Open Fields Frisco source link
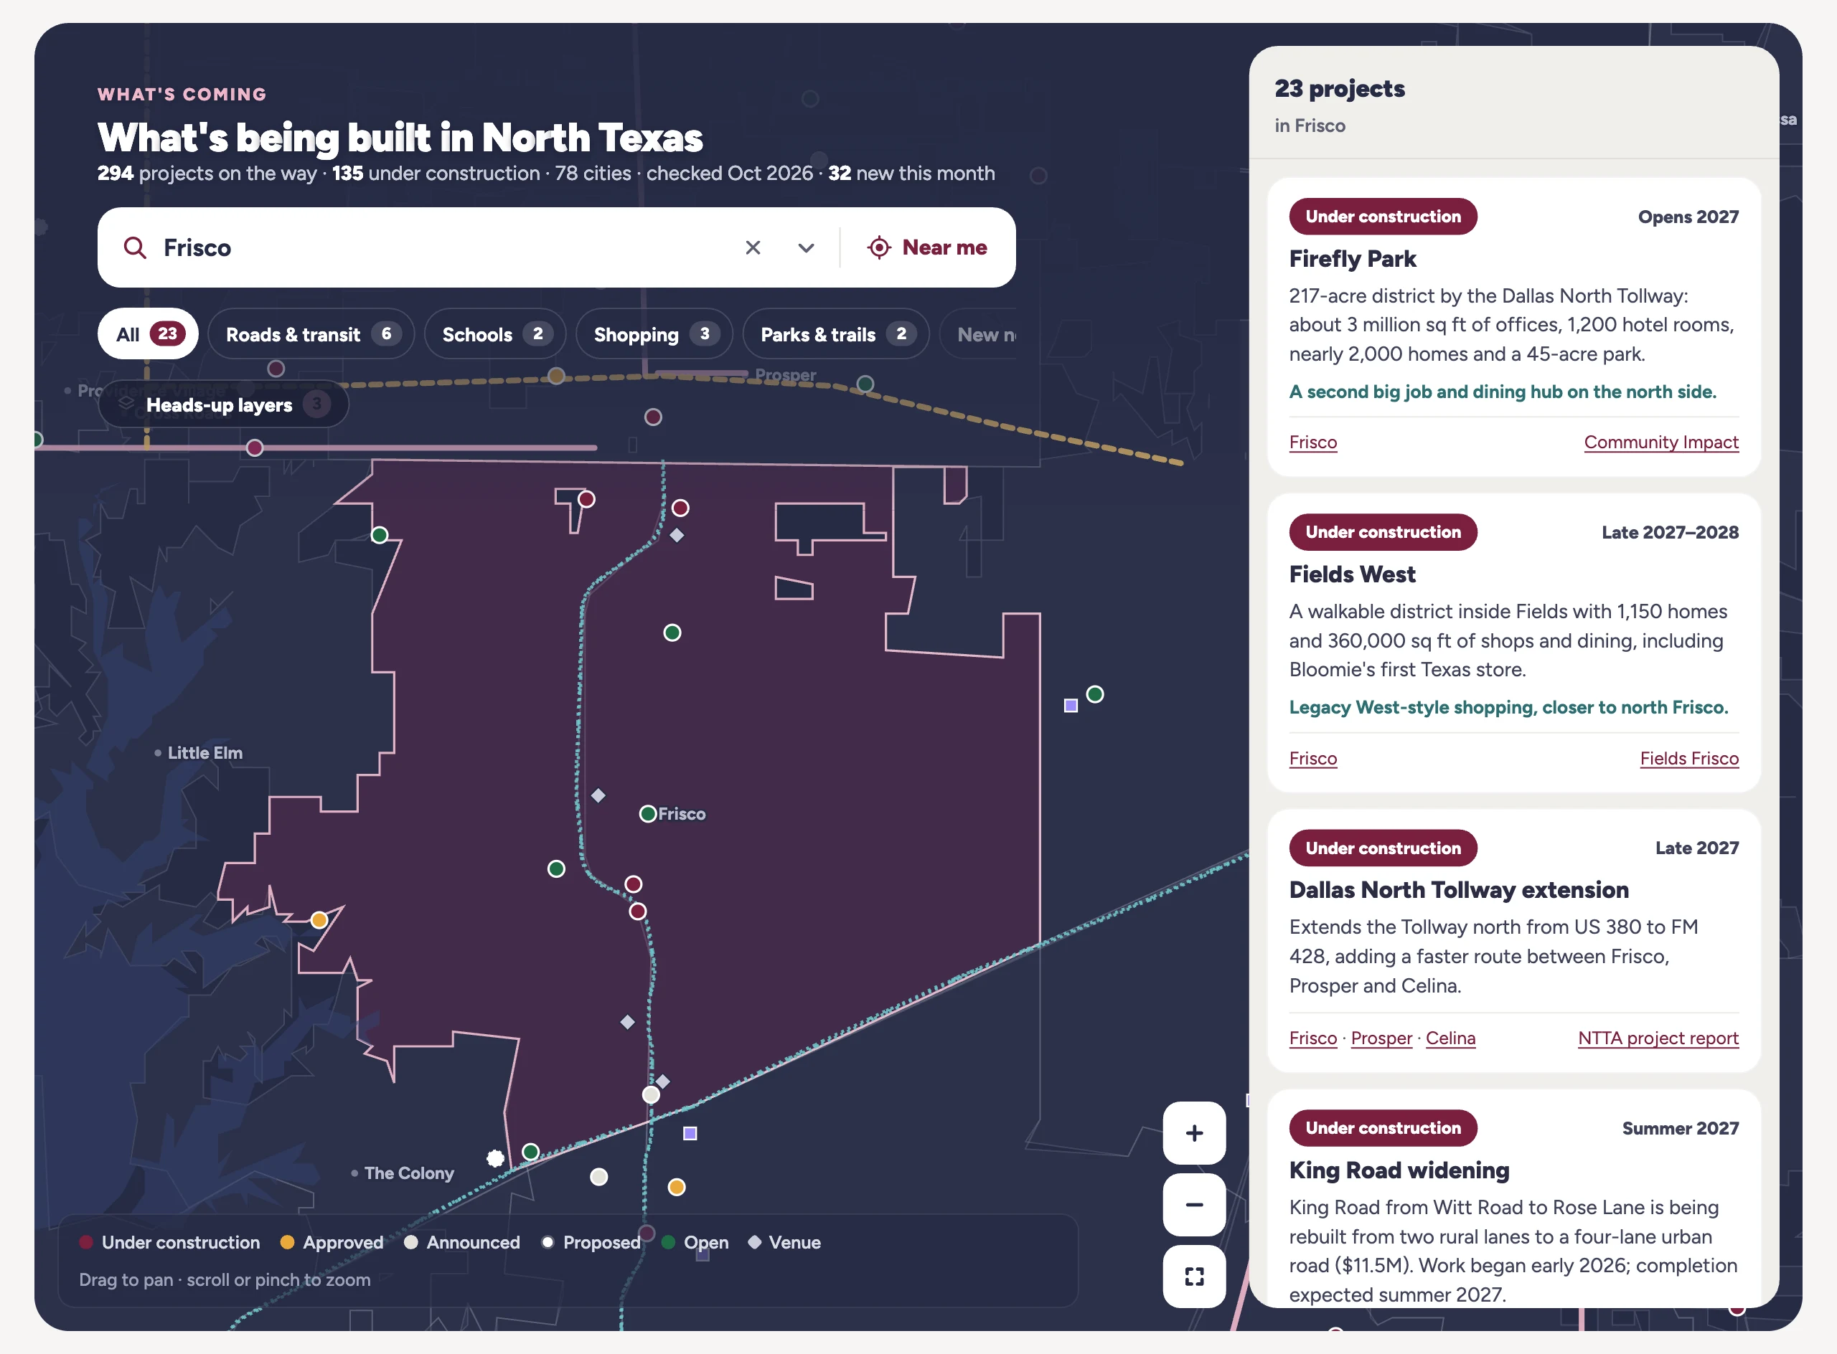 click(x=1688, y=758)
